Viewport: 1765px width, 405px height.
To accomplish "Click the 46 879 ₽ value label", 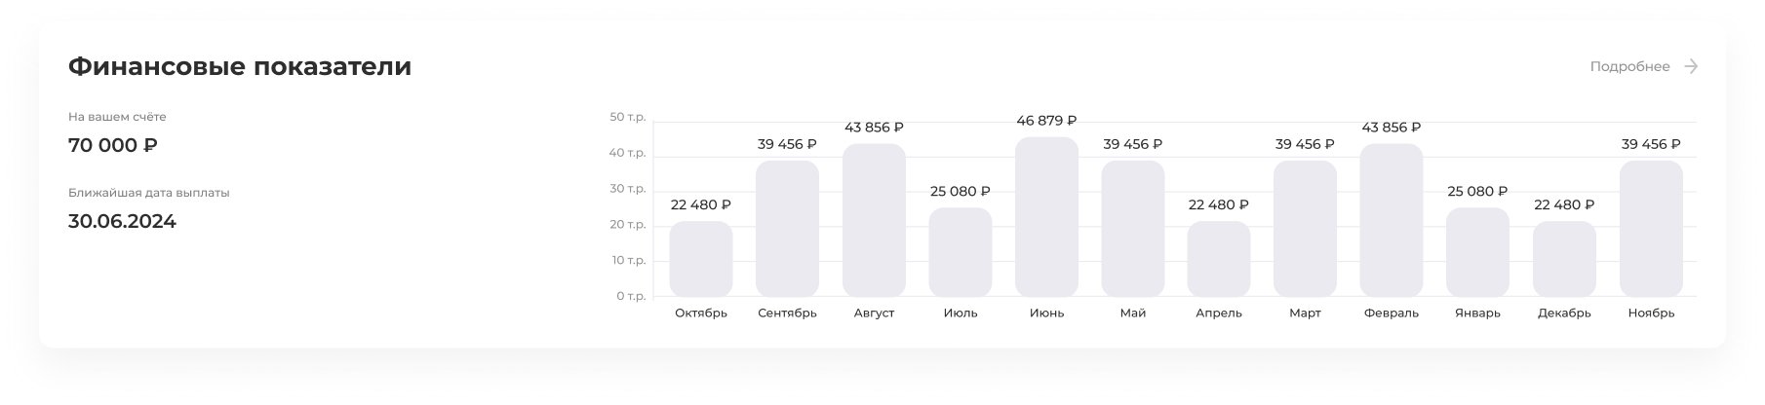I will pos(1046,121).
